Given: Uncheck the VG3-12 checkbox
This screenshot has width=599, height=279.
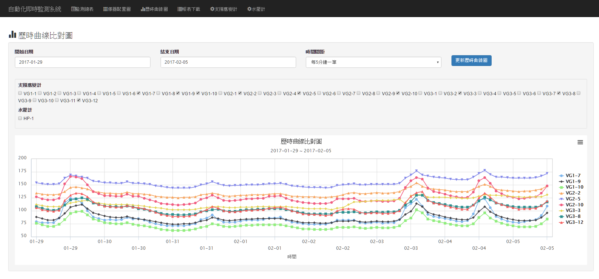Looking at the screenshot, I should point(79,100).
